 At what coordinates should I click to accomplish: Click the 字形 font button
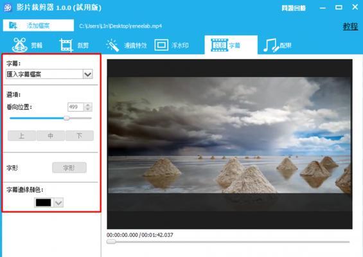click(69, 168)
